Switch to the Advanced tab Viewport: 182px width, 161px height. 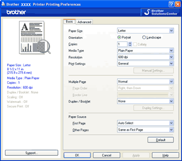[85, 22]
